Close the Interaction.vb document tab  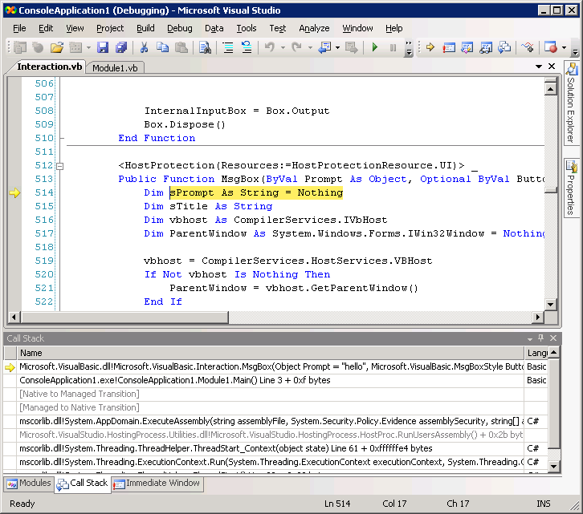[x=552, y=66]
